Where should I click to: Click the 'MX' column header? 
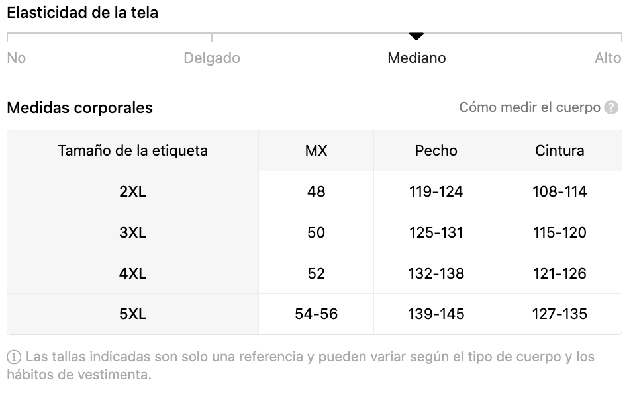point(316,151)
